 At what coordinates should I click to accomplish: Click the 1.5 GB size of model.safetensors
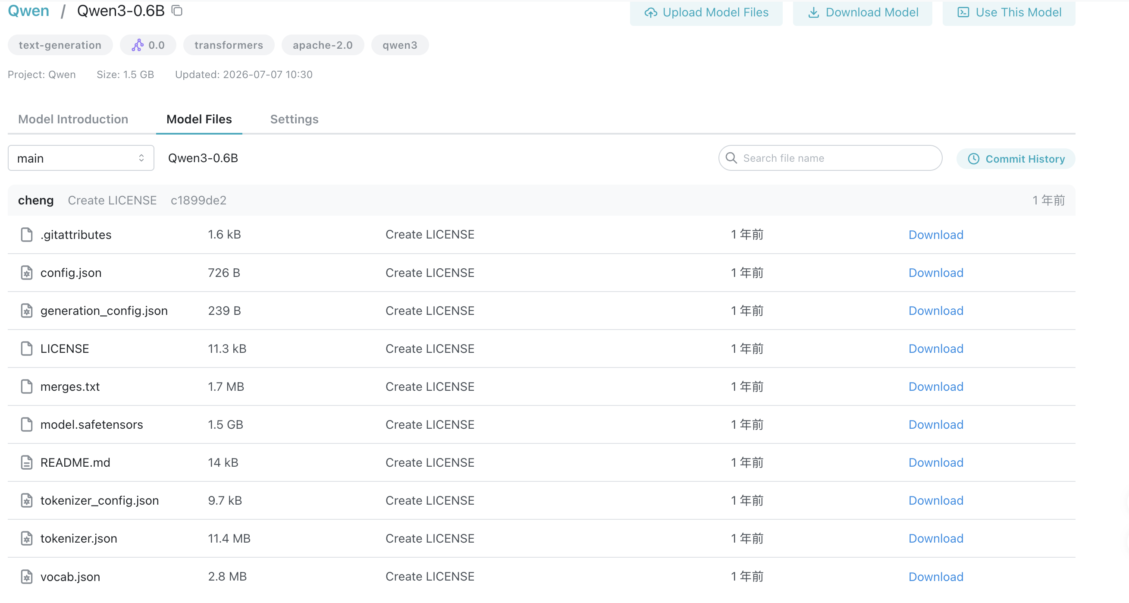(225, 424)
